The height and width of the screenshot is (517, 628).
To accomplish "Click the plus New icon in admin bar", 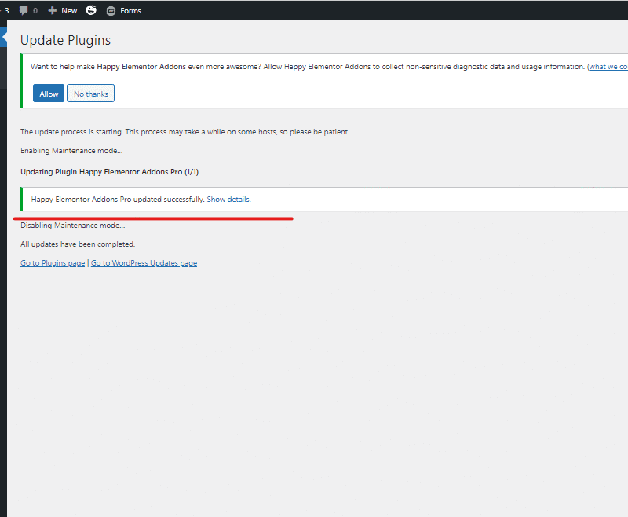I will point(52,10).
